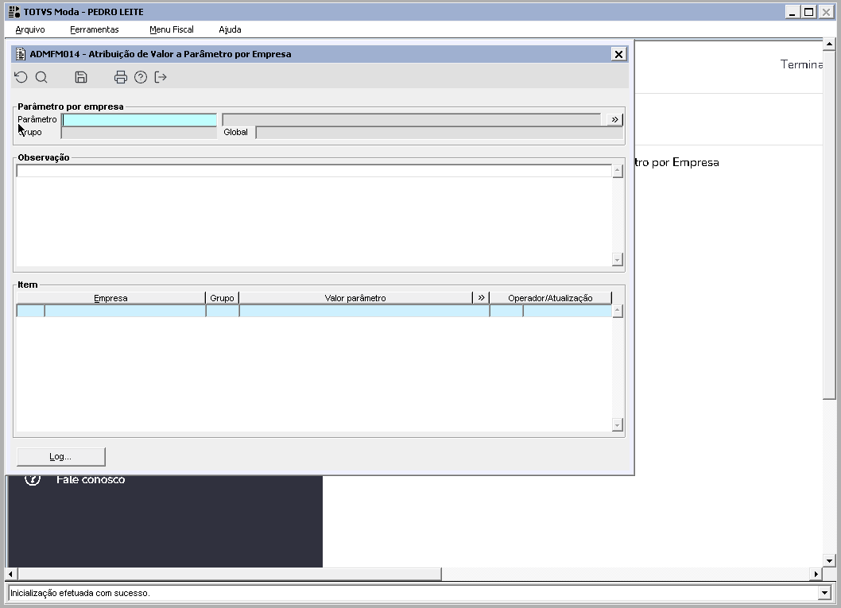This screenshot has width=841, height=608.
Task: Maximize the TOTVS Moda window
Action: 809,12
